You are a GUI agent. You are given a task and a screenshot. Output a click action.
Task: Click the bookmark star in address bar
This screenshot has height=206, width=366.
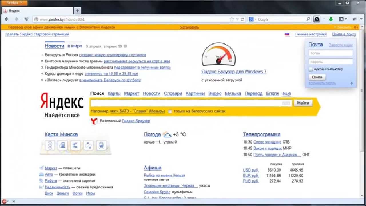(232, 19)
